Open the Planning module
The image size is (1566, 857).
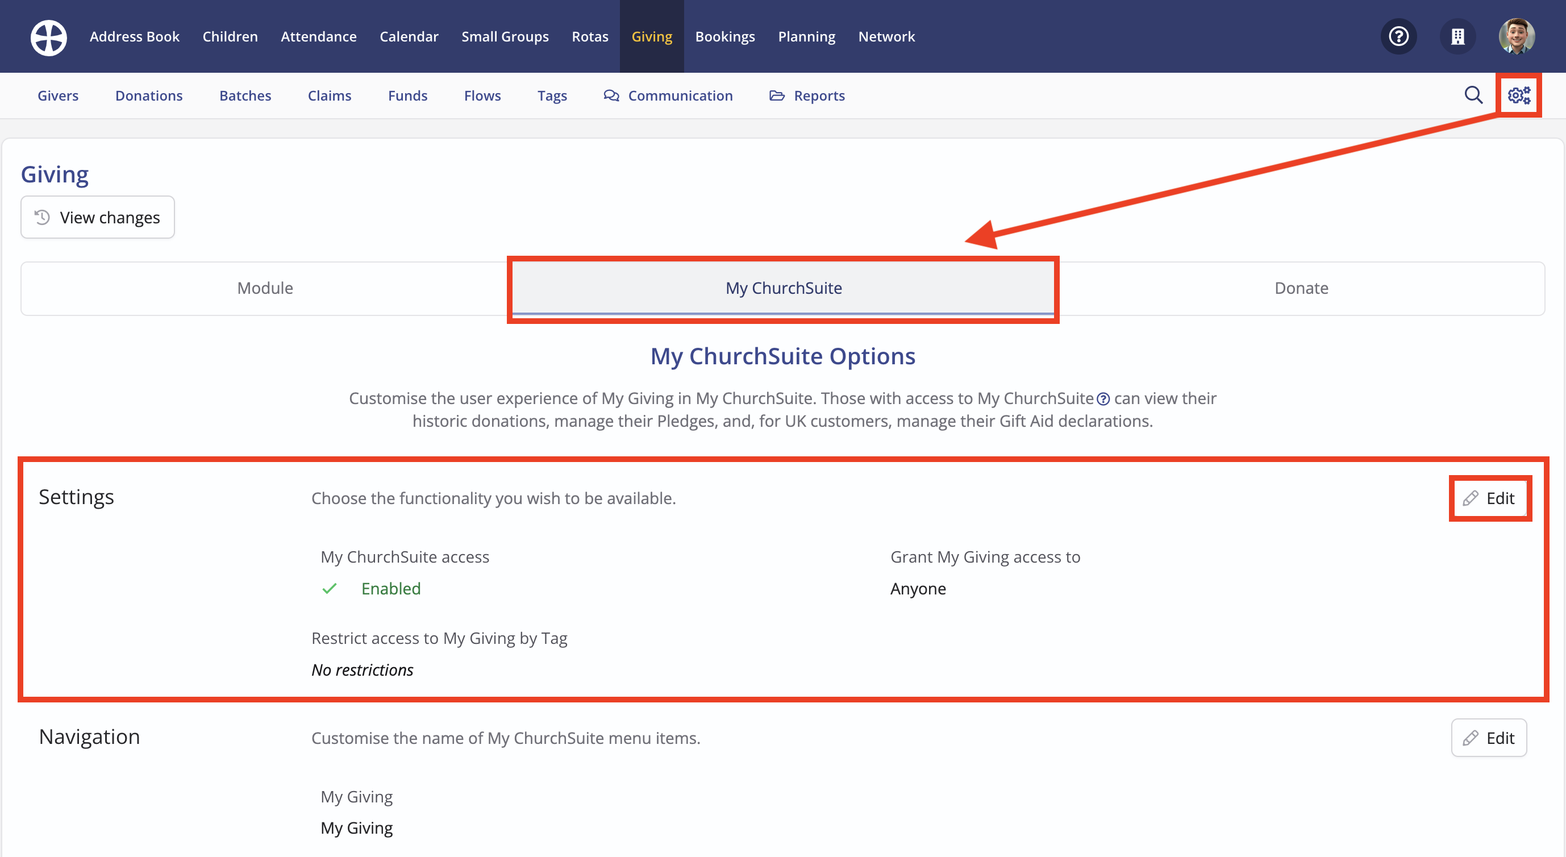pos(807,36)
